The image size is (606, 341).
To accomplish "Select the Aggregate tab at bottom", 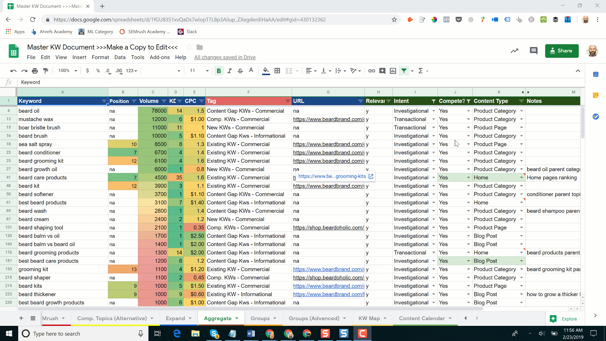I will pyautogui.click(x=218, y=318).
